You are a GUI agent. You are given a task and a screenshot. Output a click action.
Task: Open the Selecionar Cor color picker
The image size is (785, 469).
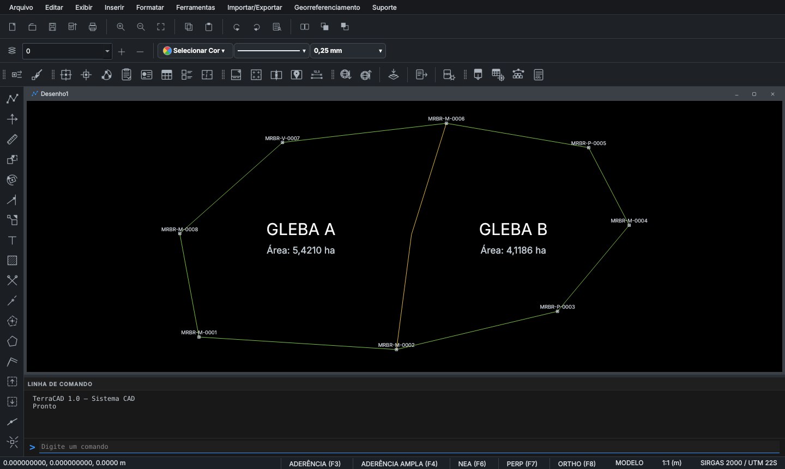195,51
